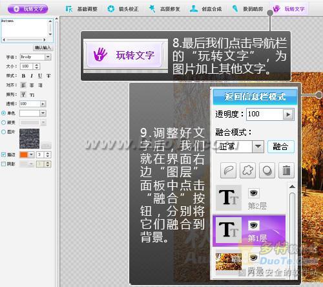Click the 融合 merge button
The image size is (323, 287).
280,147
